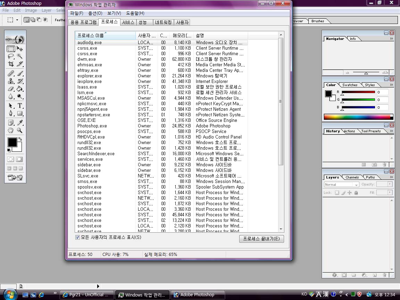Image resolution: width=400 pixels, height=300 pixels.
Task: Select the Rectangular Marquee tool
Action: (x=11, y=49)
